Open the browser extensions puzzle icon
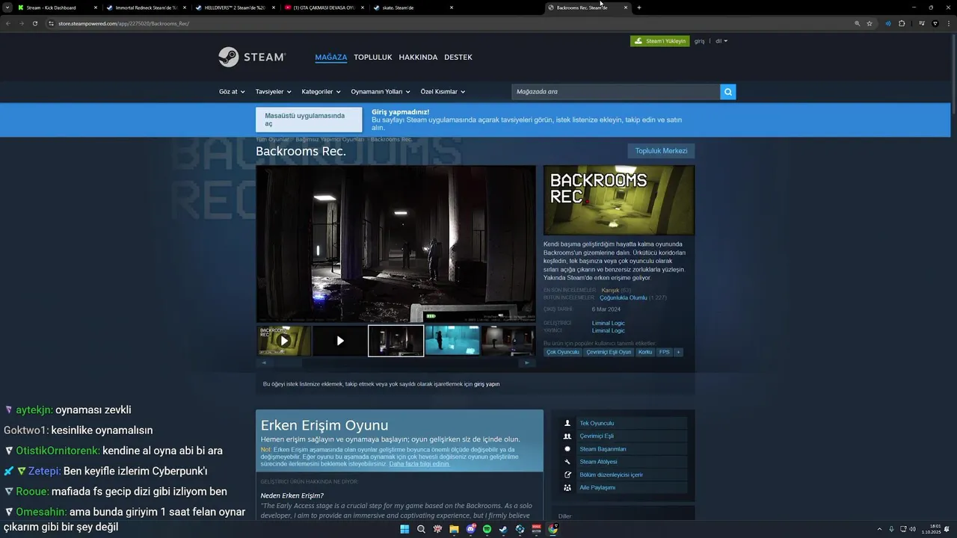 pyautogui.click(x=902, y=23)
